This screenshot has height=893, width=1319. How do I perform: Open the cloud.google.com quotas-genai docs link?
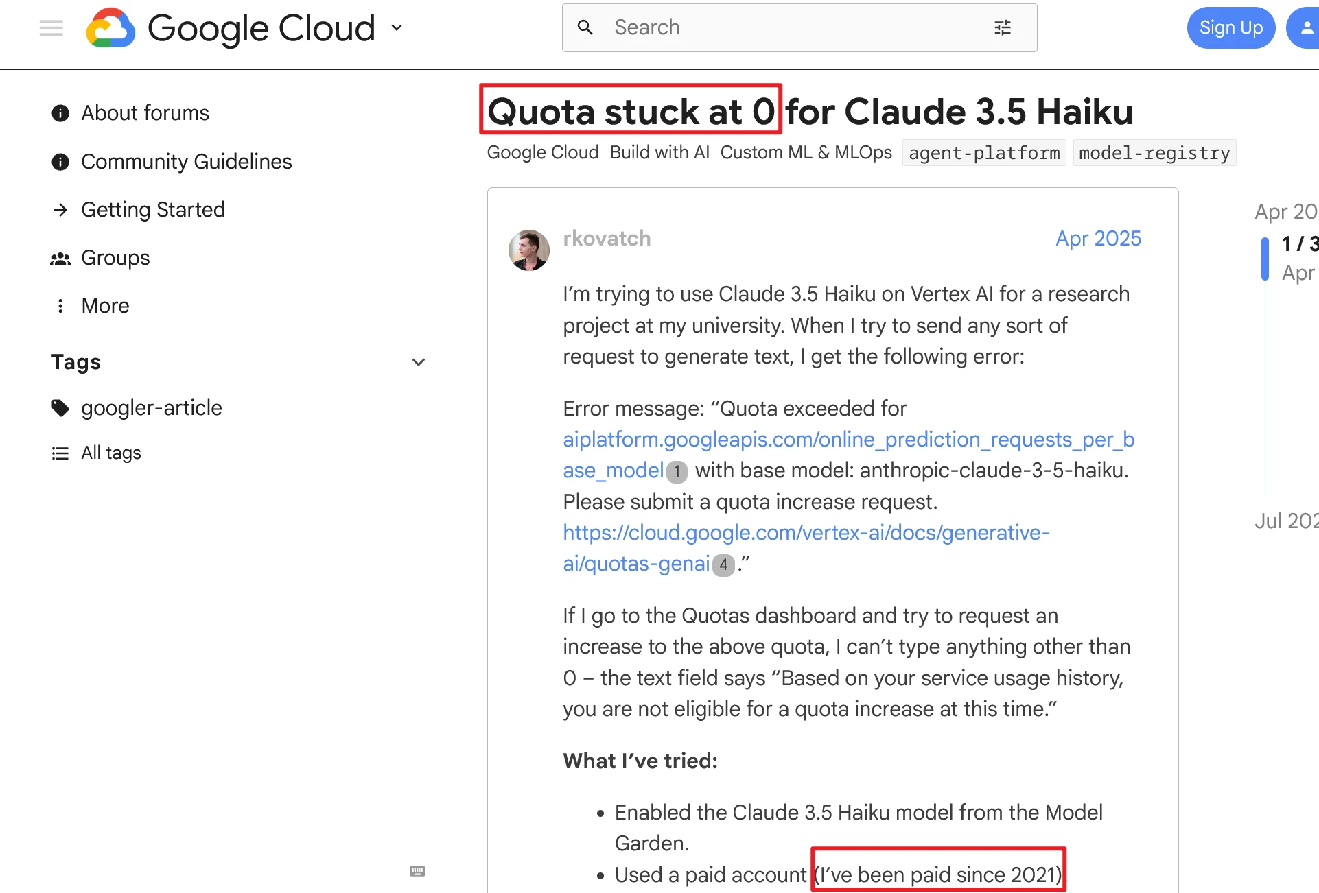click(806, 548)
